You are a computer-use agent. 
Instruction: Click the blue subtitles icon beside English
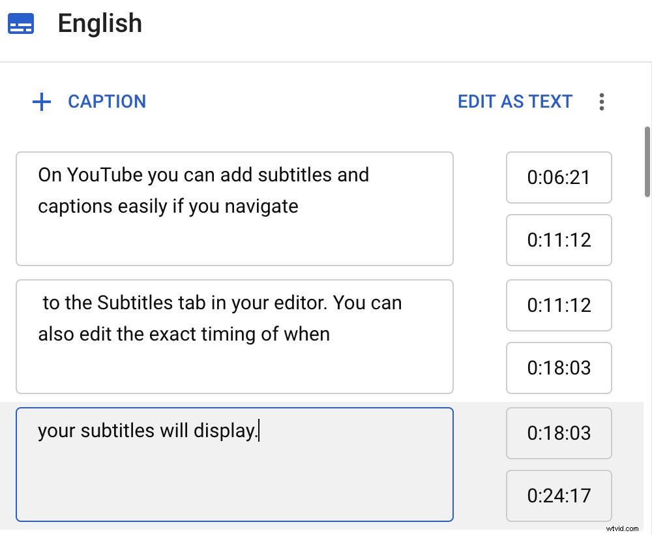[20, 23]
